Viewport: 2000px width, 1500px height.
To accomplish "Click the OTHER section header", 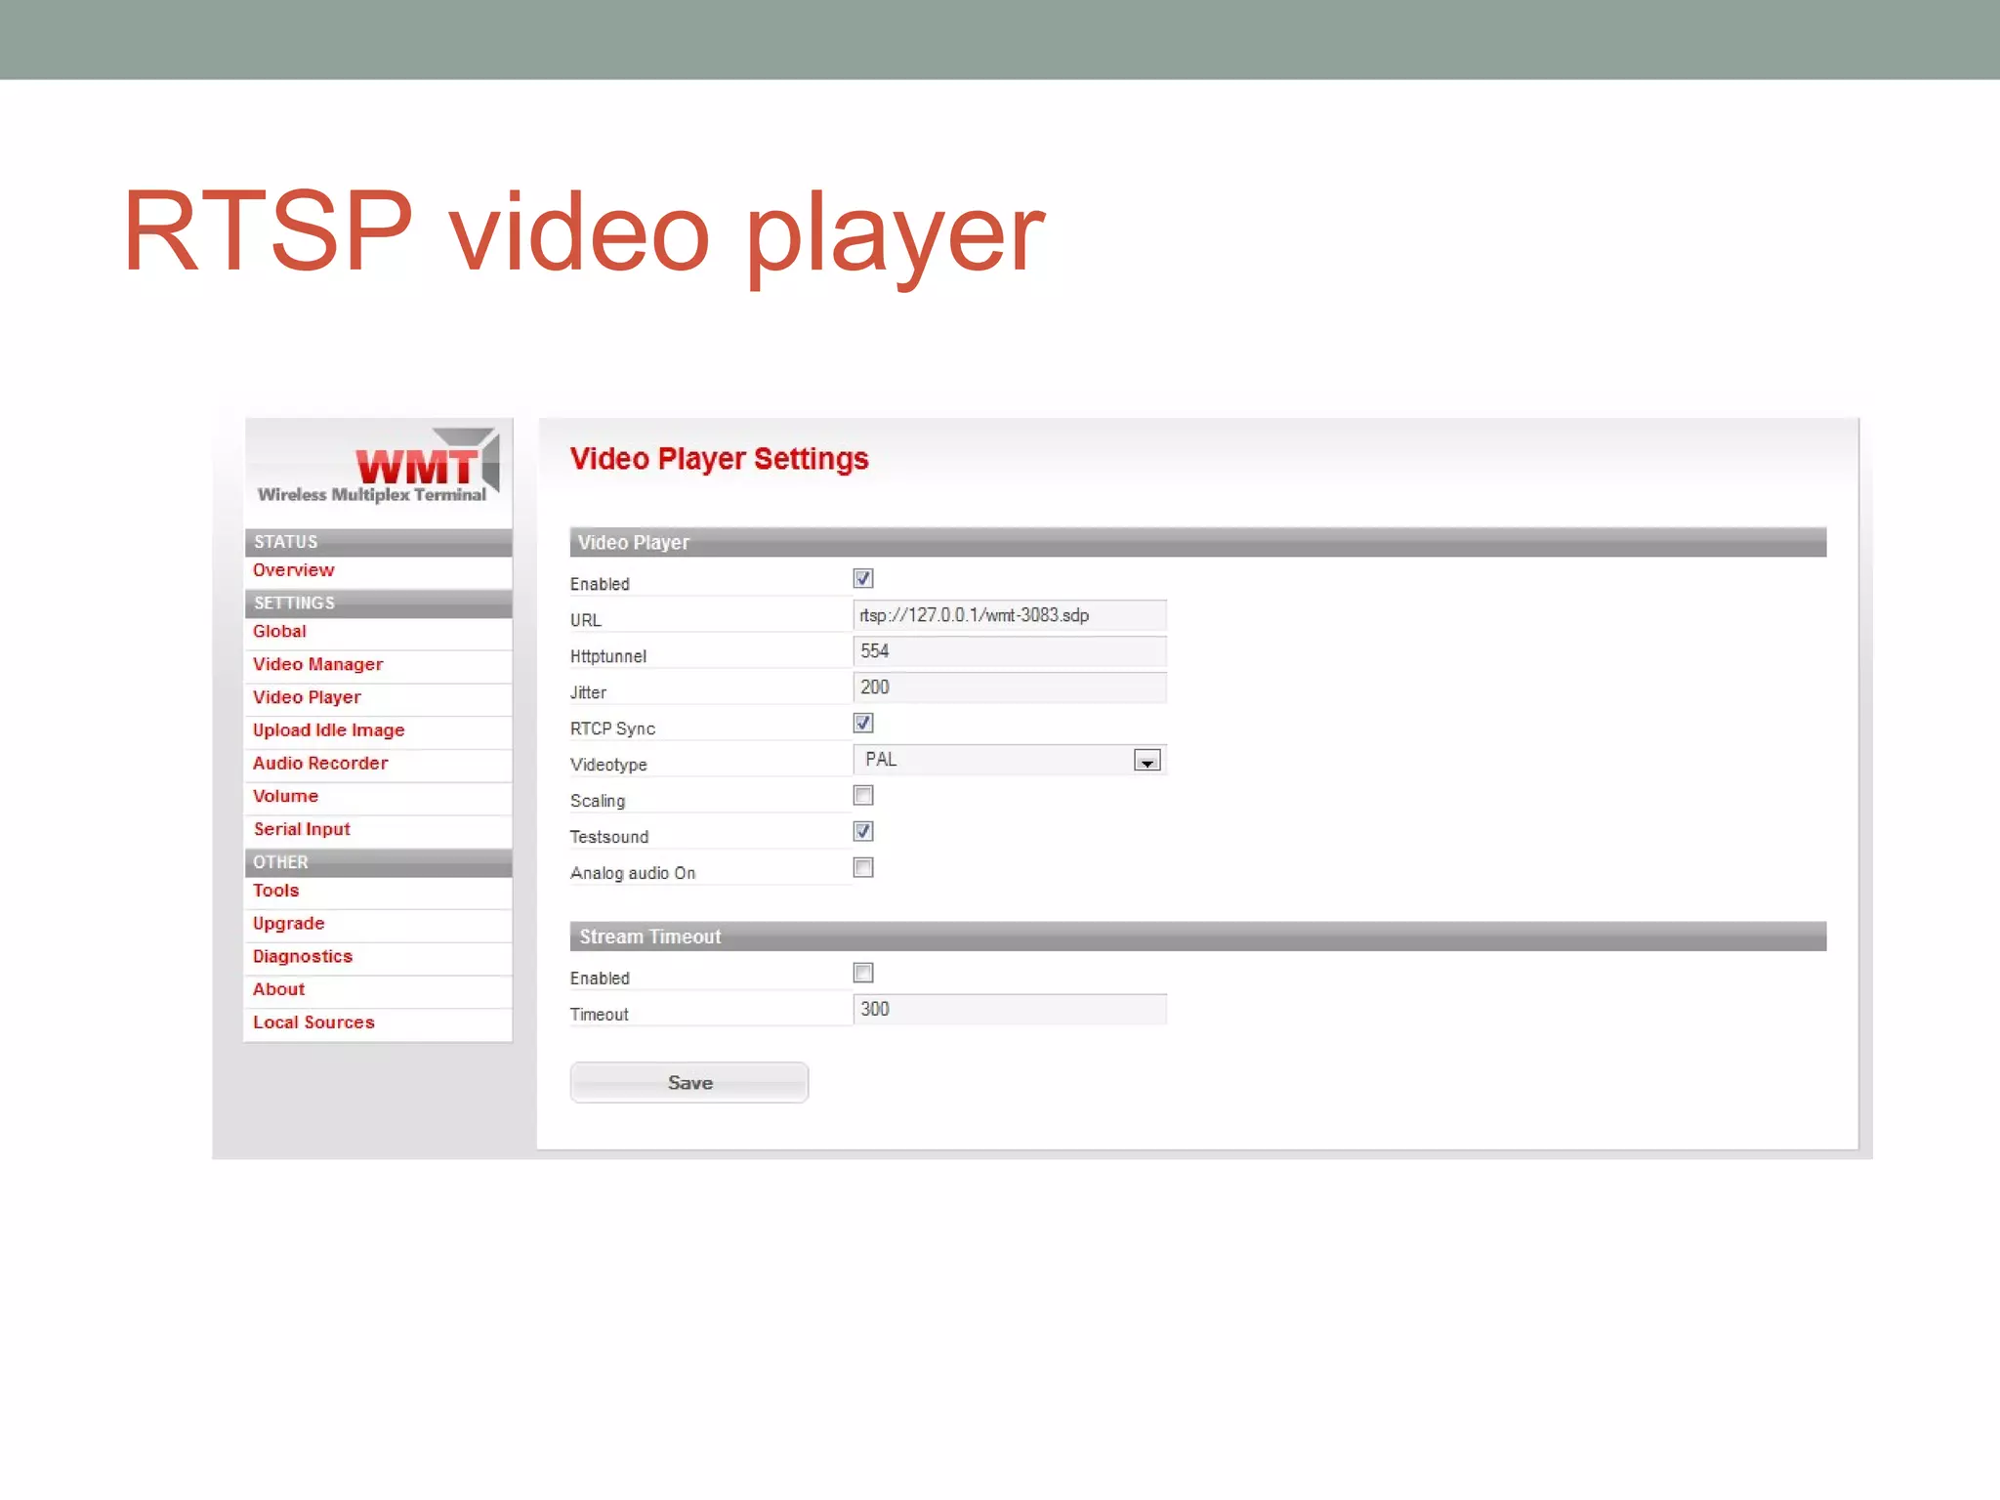I will (x=378, y=862).
